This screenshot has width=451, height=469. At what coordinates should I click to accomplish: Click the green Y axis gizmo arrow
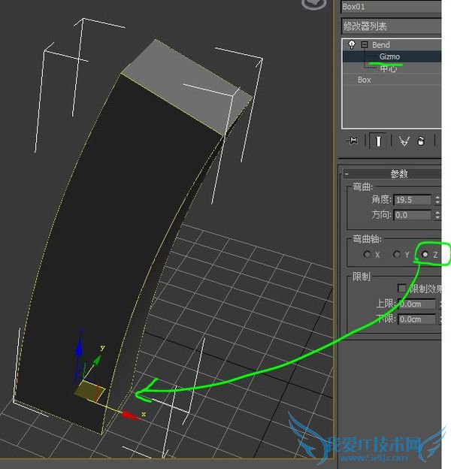[97, 361]
